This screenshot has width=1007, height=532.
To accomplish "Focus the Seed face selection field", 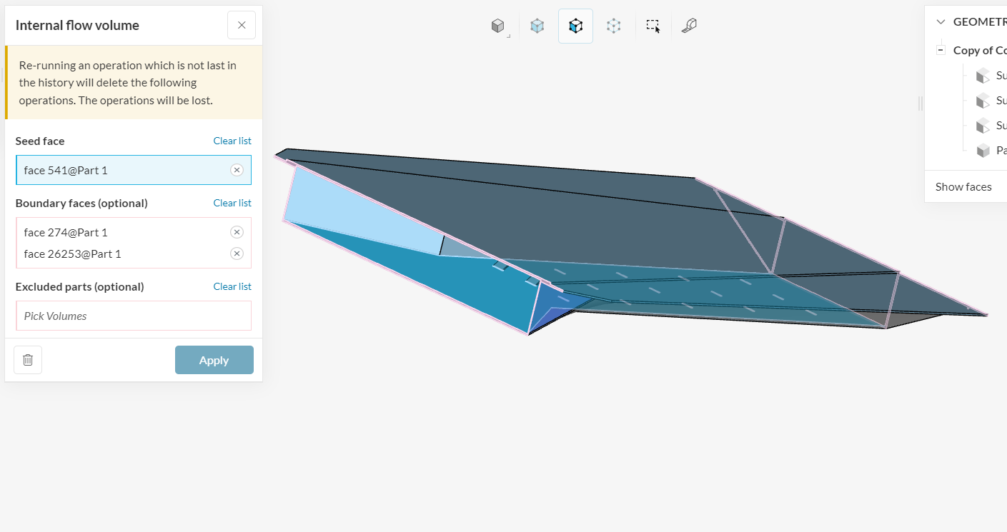I will [134, 170].
